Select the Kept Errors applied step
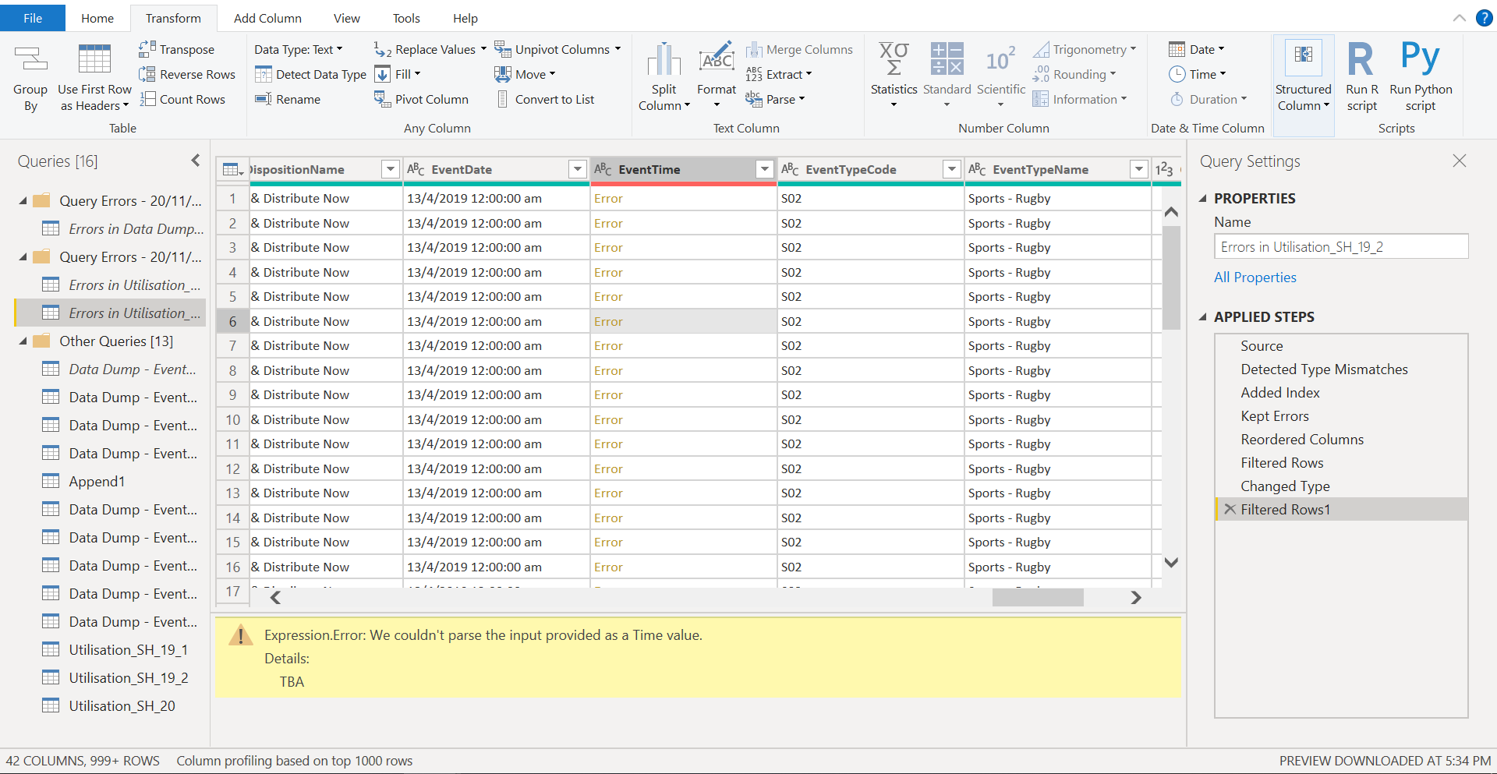 pyautogui.click(x=1341, y=416)
